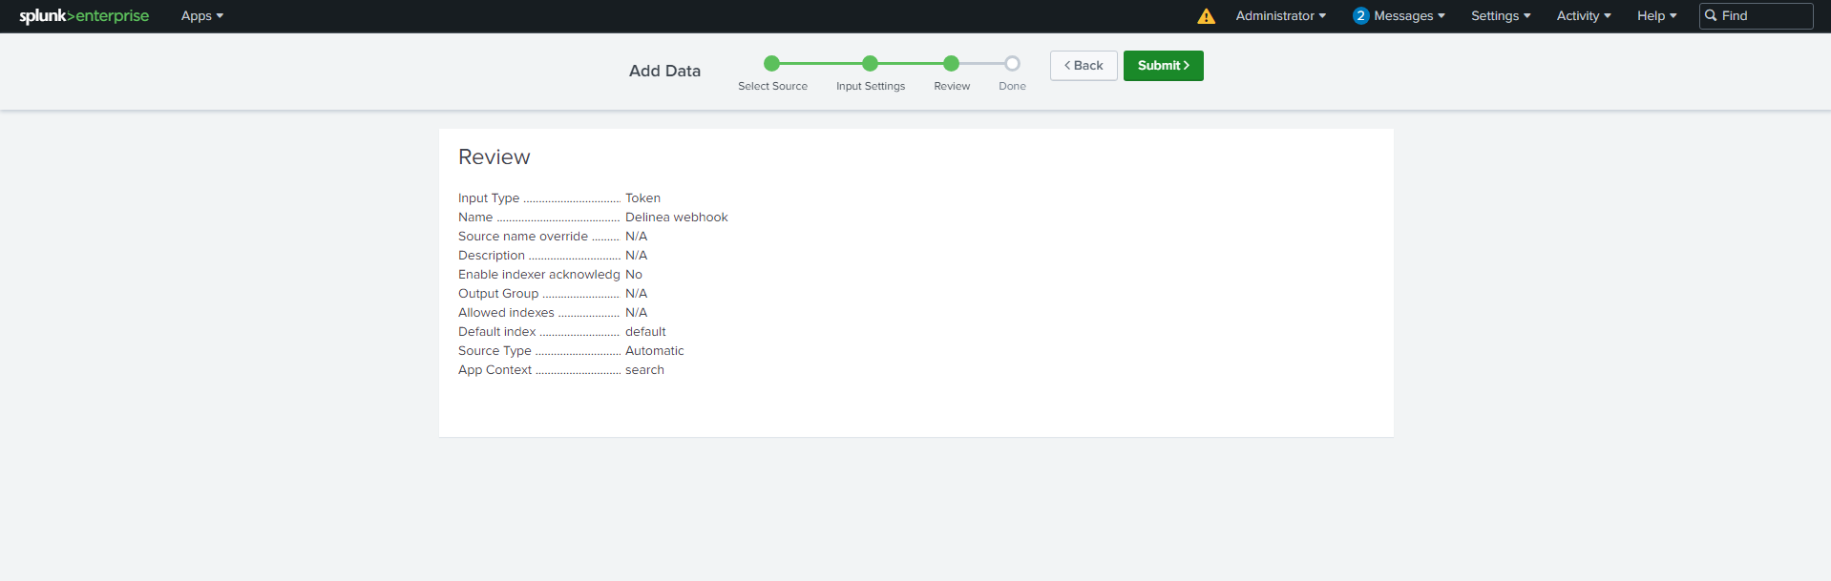The image size is (1831, 581).
Task: Expand the Apps dropdown
Action: (202, 16)
